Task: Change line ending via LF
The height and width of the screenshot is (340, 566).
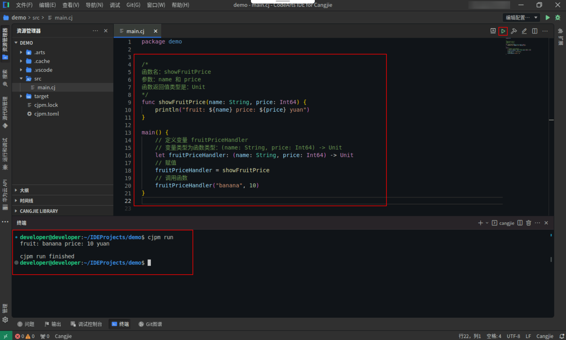Action: (x=528, y=336)
